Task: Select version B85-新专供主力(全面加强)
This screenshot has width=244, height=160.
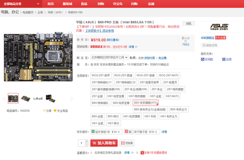Action: [150, 109]
